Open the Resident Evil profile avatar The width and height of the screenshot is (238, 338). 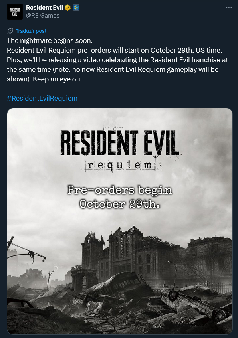click(x=15, y=12)
